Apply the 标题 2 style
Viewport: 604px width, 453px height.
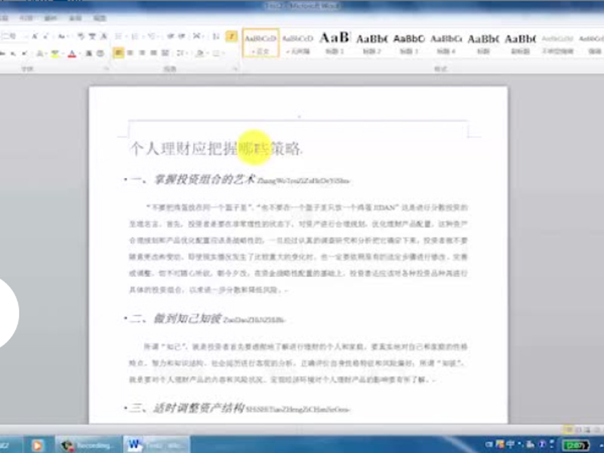click(371, 43)
